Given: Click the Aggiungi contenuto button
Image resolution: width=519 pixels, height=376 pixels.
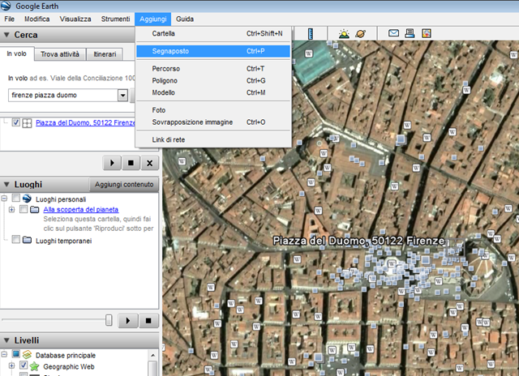Looking at the screenshot, I should pos(124,185).
